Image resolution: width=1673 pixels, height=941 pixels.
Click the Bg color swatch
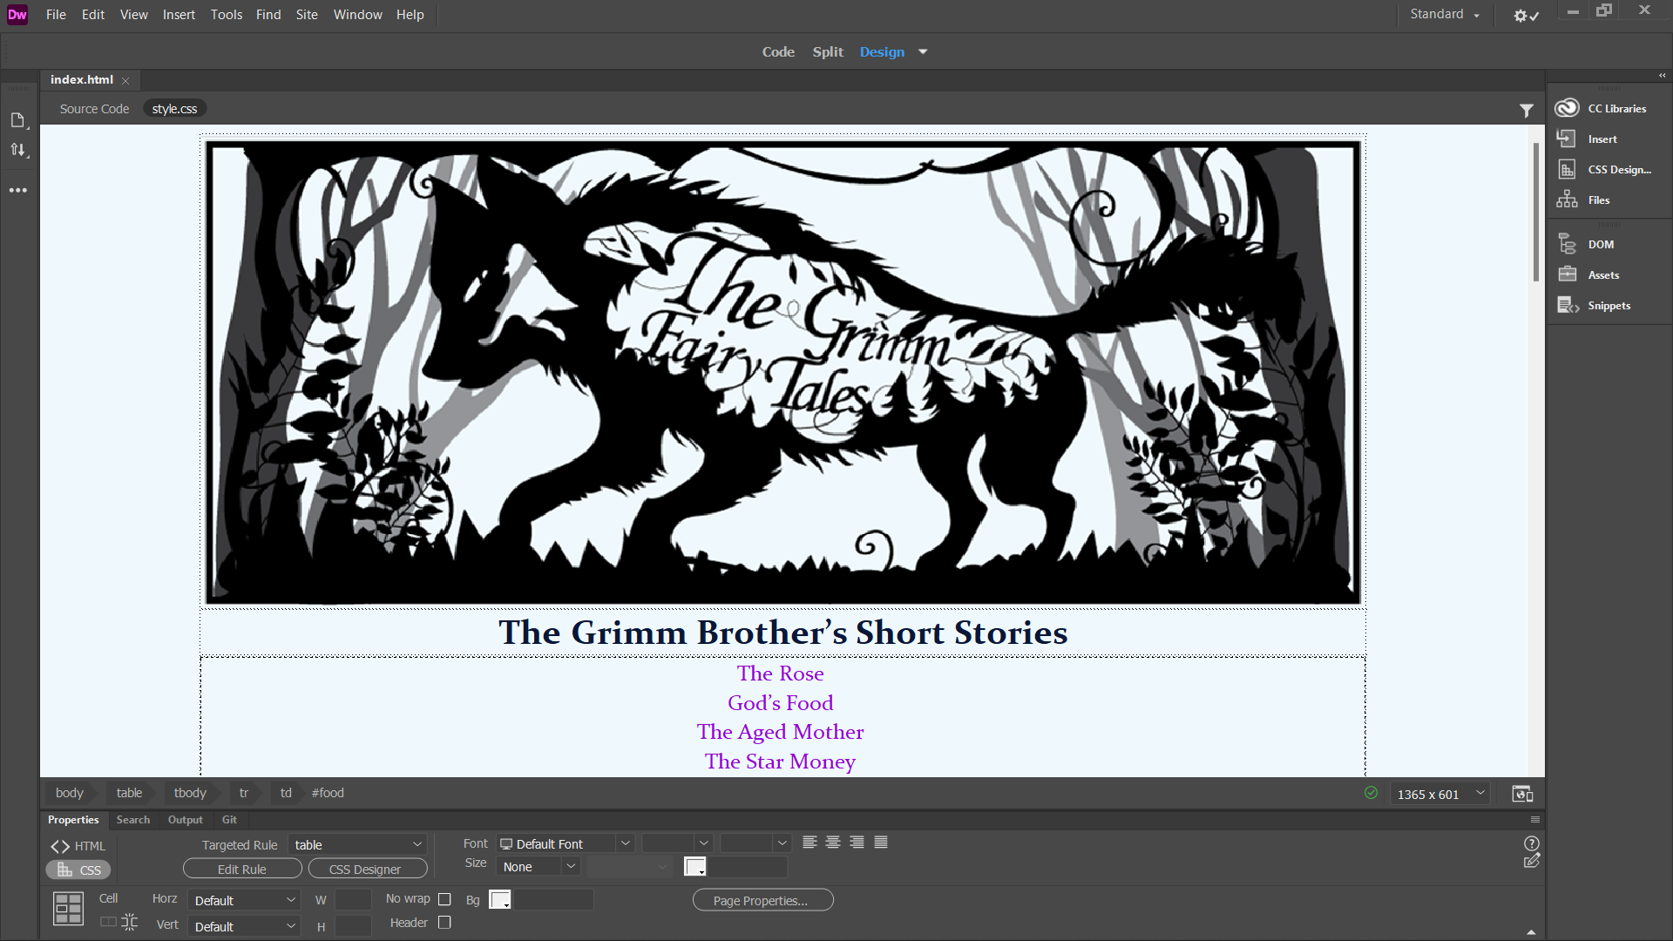click(x=500, y=900)
